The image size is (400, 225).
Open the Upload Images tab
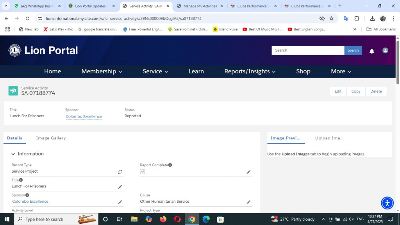tap(329, 138)
